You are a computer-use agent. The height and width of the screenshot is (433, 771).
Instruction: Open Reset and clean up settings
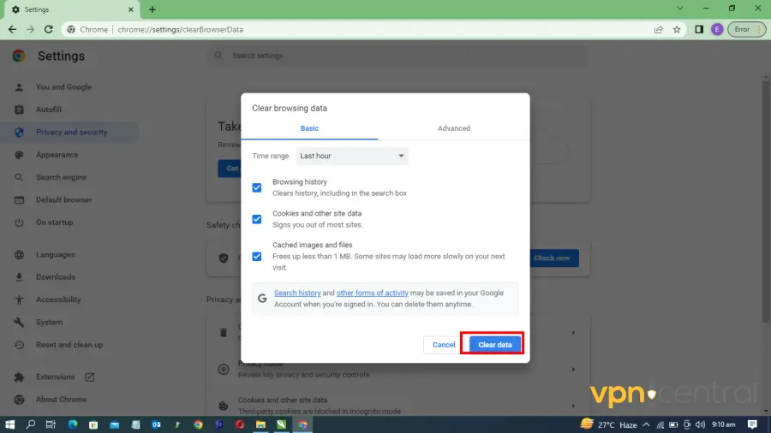70,345
